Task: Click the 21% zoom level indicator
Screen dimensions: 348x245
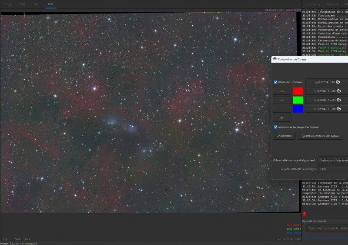Action: (5, 239)
